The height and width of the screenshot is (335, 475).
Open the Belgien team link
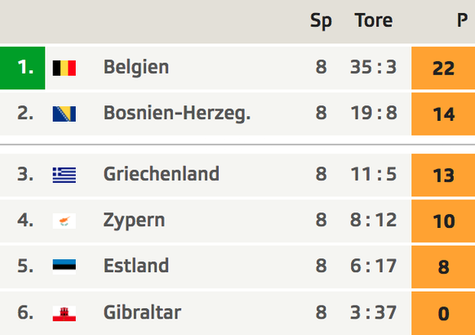[x=136, y=67]
